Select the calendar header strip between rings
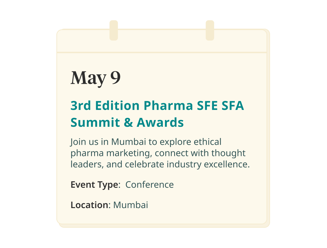The height and width of the screenshot is (248, 327). pyautogui.click(x=162, y=41)
